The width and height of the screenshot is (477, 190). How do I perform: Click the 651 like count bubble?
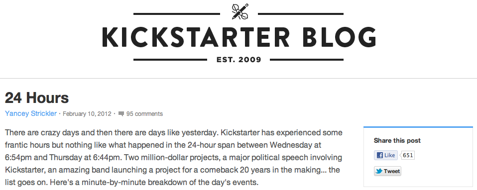[x=408, y=155]
